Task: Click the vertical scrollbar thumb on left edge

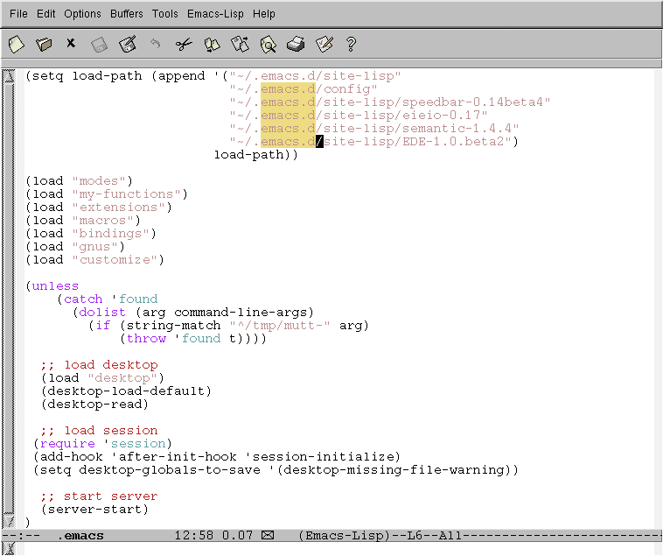Action: click(9, 299)
